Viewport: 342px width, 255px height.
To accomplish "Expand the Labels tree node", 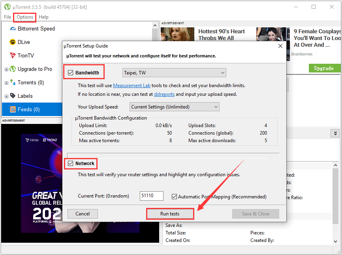I will [6, 96].
